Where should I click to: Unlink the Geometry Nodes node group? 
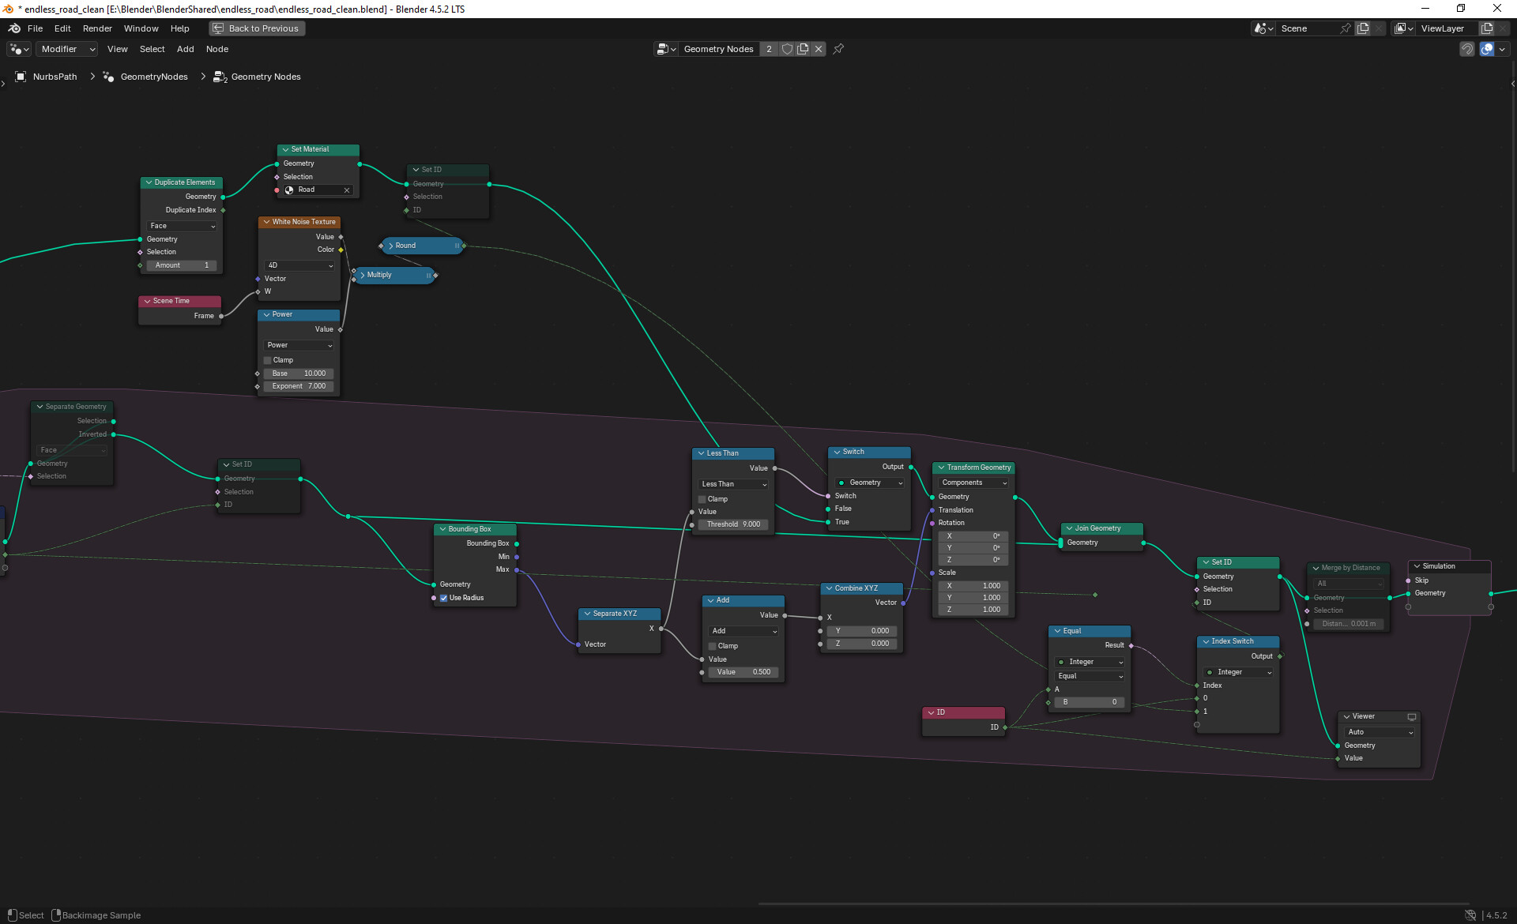819,49
